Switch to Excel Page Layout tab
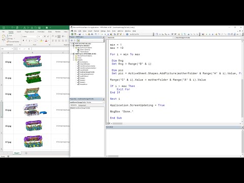The height and width of the screenshot is (183, 244). click(29, 32)
